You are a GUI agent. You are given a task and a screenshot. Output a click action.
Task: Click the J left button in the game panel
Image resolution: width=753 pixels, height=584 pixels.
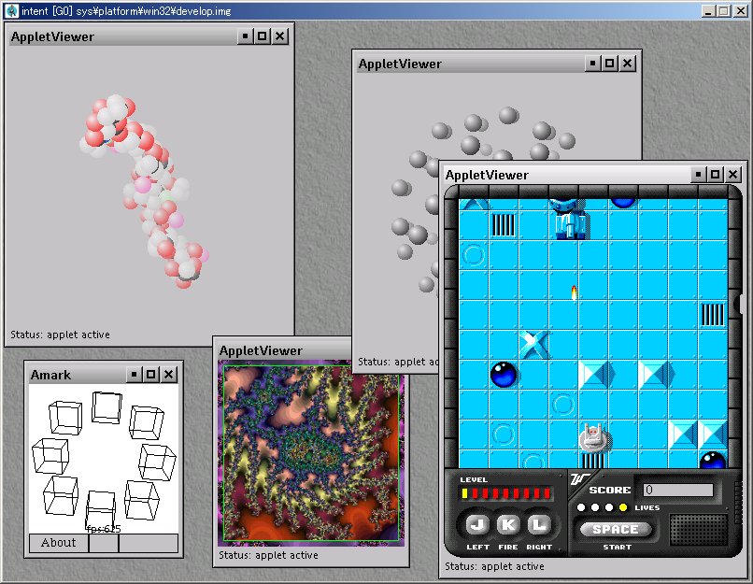click(476, 525)
